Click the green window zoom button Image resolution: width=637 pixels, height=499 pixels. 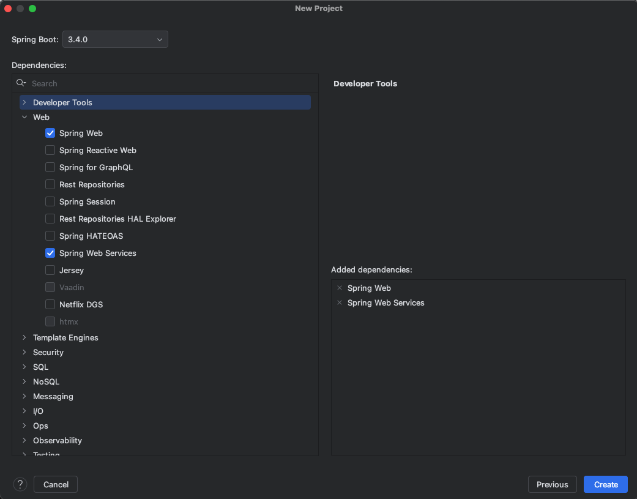pos(32,9)
